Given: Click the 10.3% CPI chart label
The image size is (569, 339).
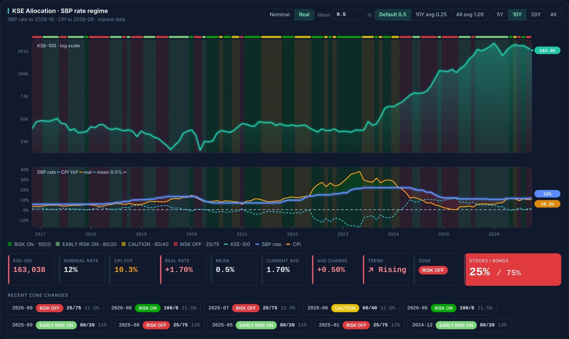Looking at the screenshot, I should click(x=547, y=204).
